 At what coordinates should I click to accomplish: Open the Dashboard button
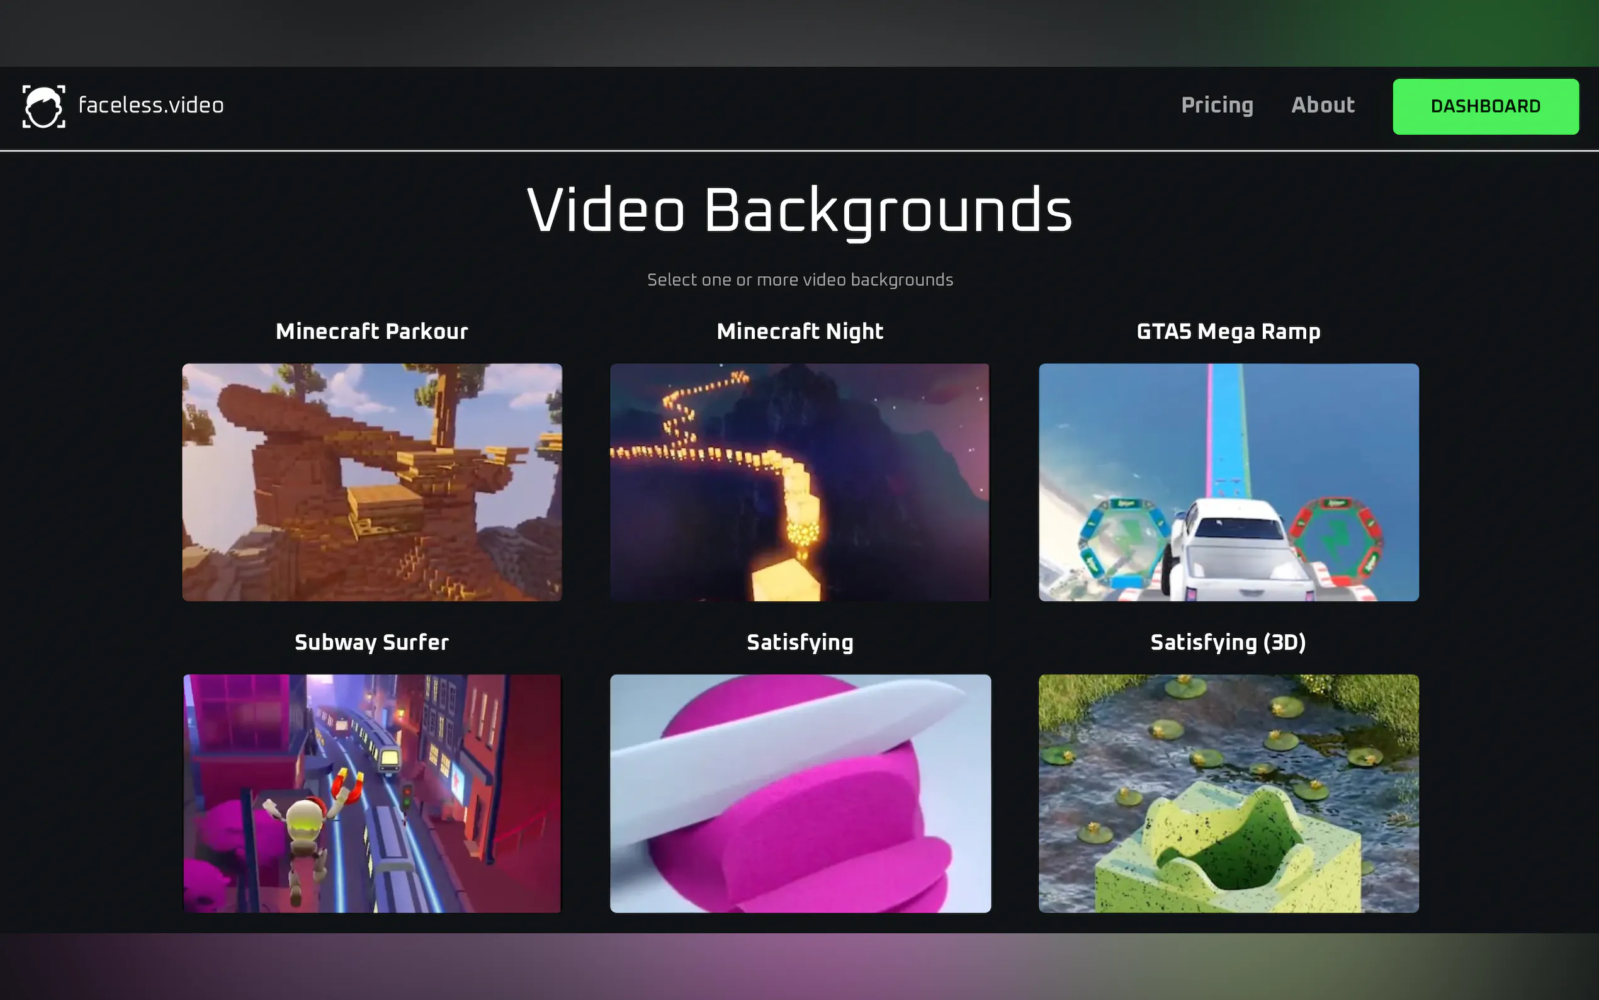click(x=1485, y=106)
